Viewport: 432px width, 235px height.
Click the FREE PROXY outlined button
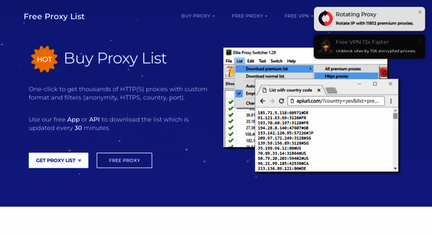pos(124,161)
